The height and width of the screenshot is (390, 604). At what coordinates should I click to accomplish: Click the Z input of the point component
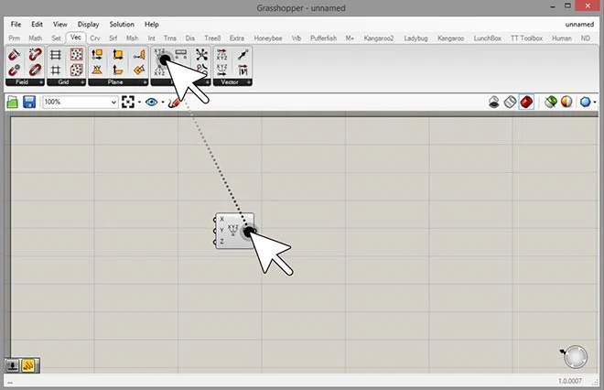(220, 242)
